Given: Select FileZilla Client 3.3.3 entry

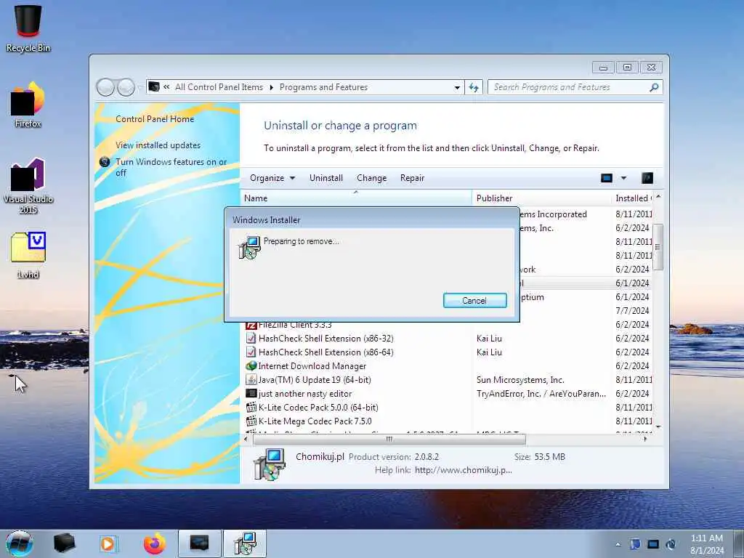Looking at the screenshot, I should point(448,325).
